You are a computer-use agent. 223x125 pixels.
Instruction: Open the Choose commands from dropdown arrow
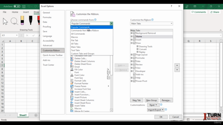click(111, 24)
